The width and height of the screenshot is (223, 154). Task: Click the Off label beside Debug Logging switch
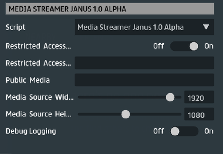tap(158, 131)
